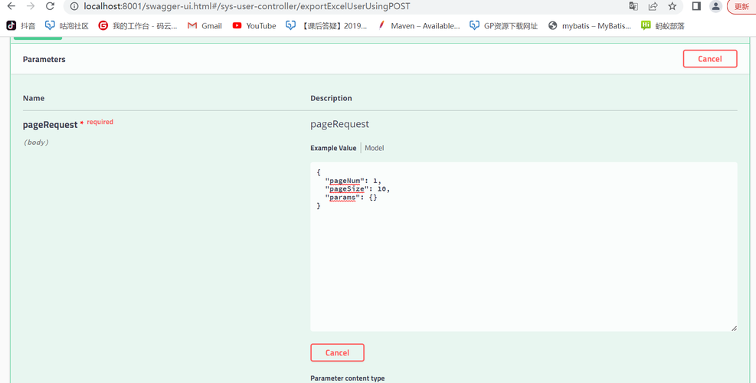Click the share page icon

(x=653, y=6)
